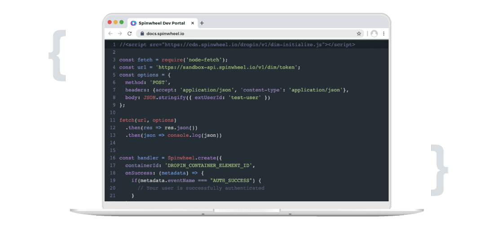Open the three-dot browser menu
The image size is (485, 226).
point(384,34)
